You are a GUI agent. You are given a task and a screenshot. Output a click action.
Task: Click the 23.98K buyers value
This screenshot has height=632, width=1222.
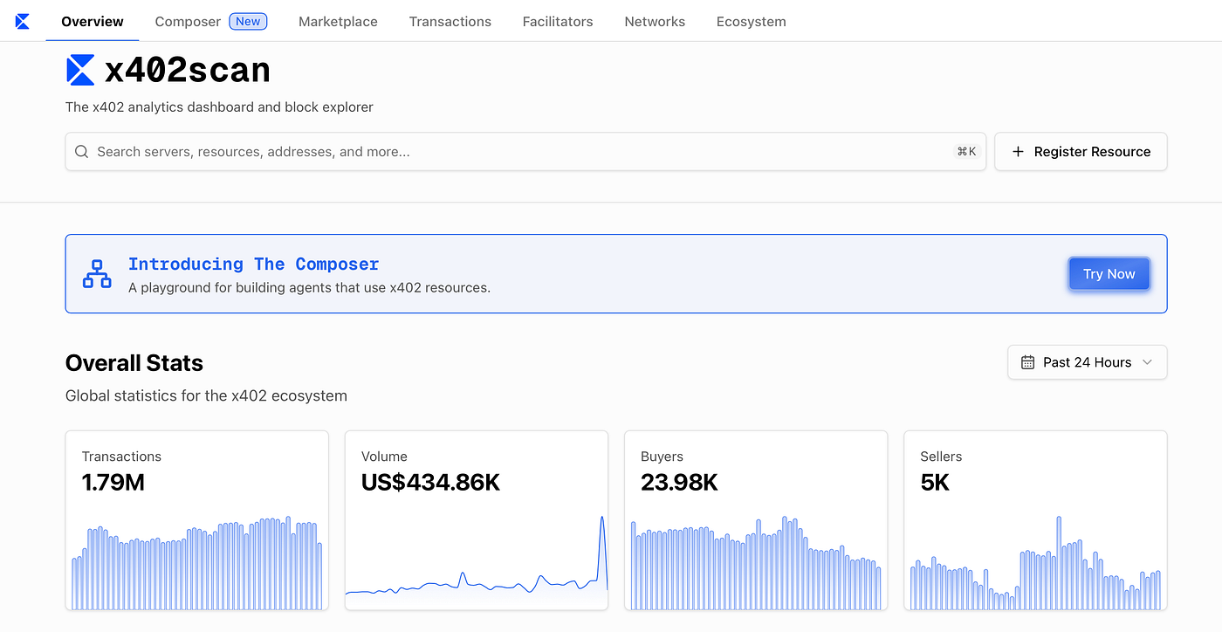click(x=679, y=483)
